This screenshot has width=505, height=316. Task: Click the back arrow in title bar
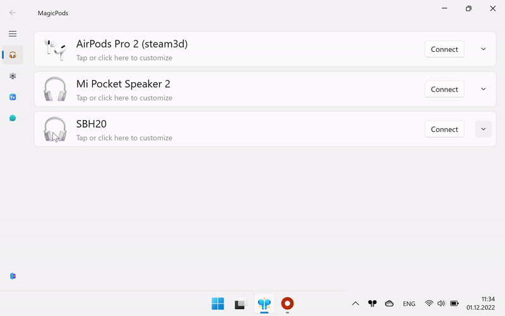[13, 12]
